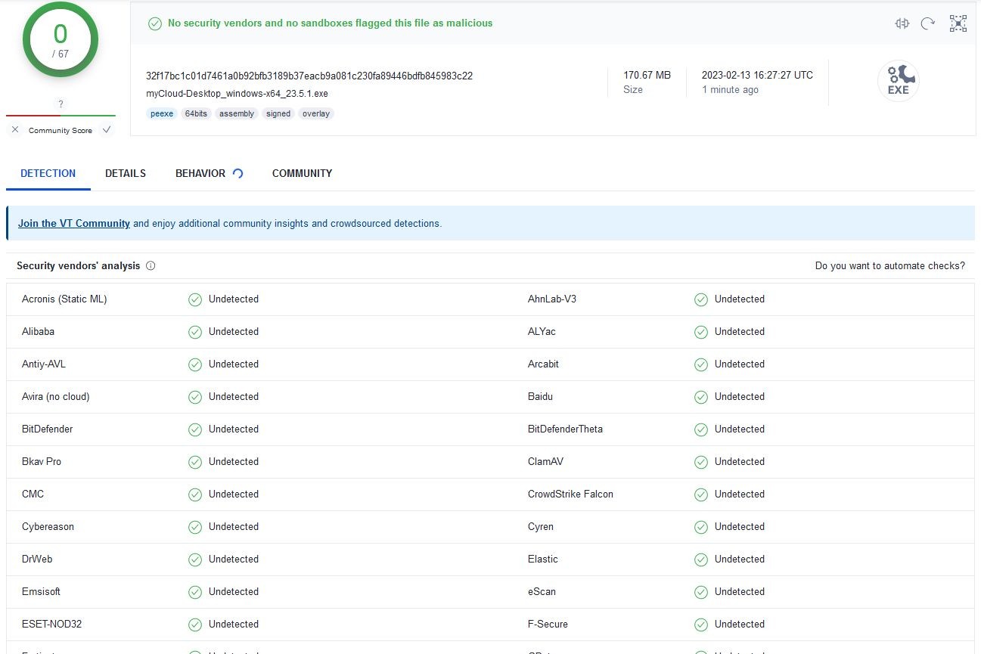Open the BEHAVIOR tab
This screenshot has width=981, height=654.
[200, 173]
